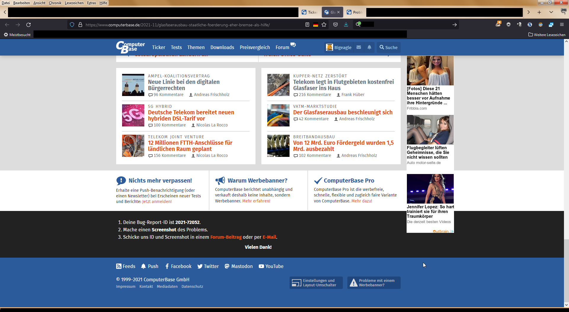
Task: Open the face with glasses extension icon
Action: [x=541, y=25]
